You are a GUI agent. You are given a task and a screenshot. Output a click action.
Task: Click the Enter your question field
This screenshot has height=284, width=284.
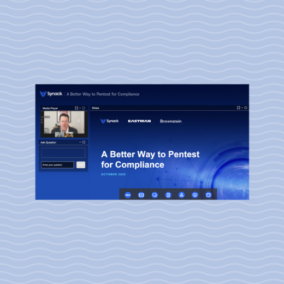click(x=57, y=165)
